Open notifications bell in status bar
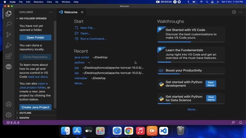Image resolution: width=246 pixels, height=138 pixels. [241, 123]
